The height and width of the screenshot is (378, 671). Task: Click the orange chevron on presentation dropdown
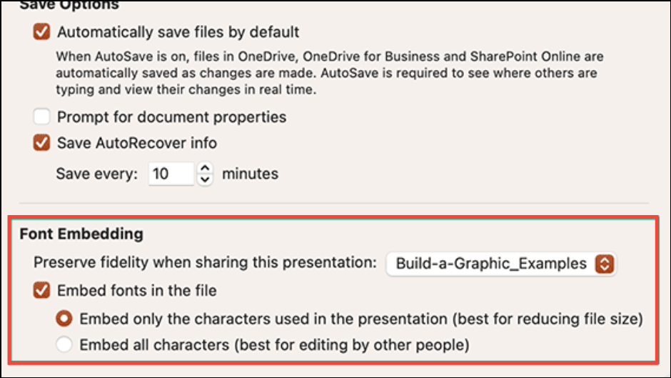click(605, 264)
